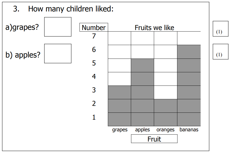Click the "oranges" label below the chart
The width and height of the screenshot is (230, 155).
click(x=165, y=130)
